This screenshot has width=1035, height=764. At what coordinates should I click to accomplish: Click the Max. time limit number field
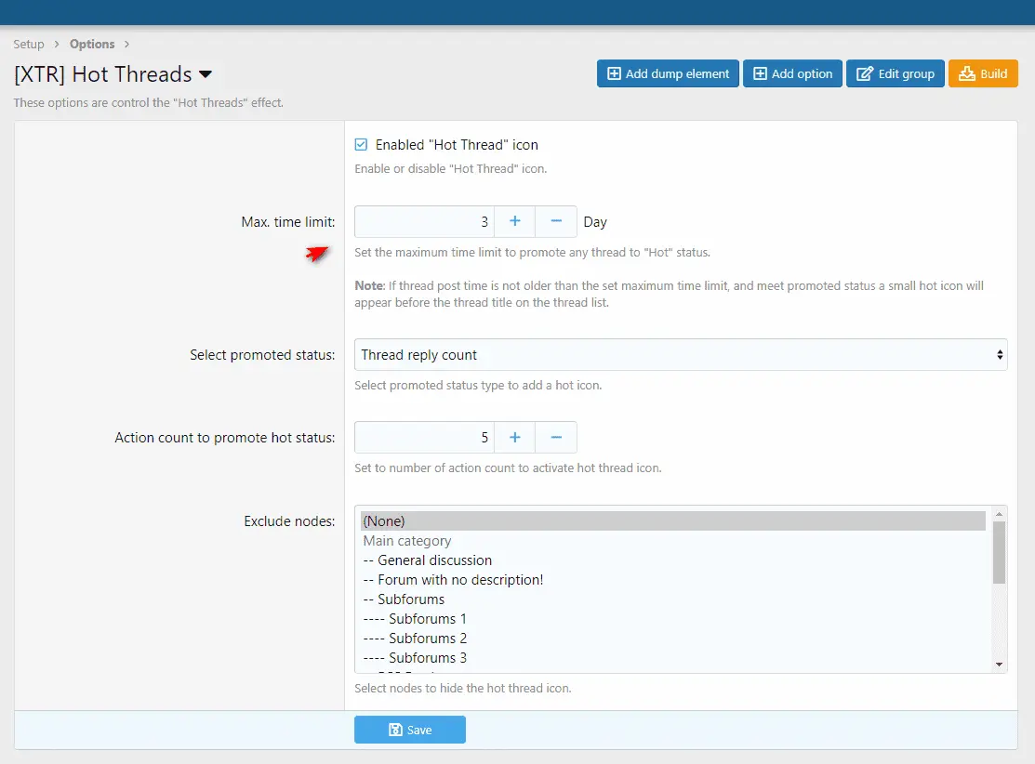tap(424, 221)
